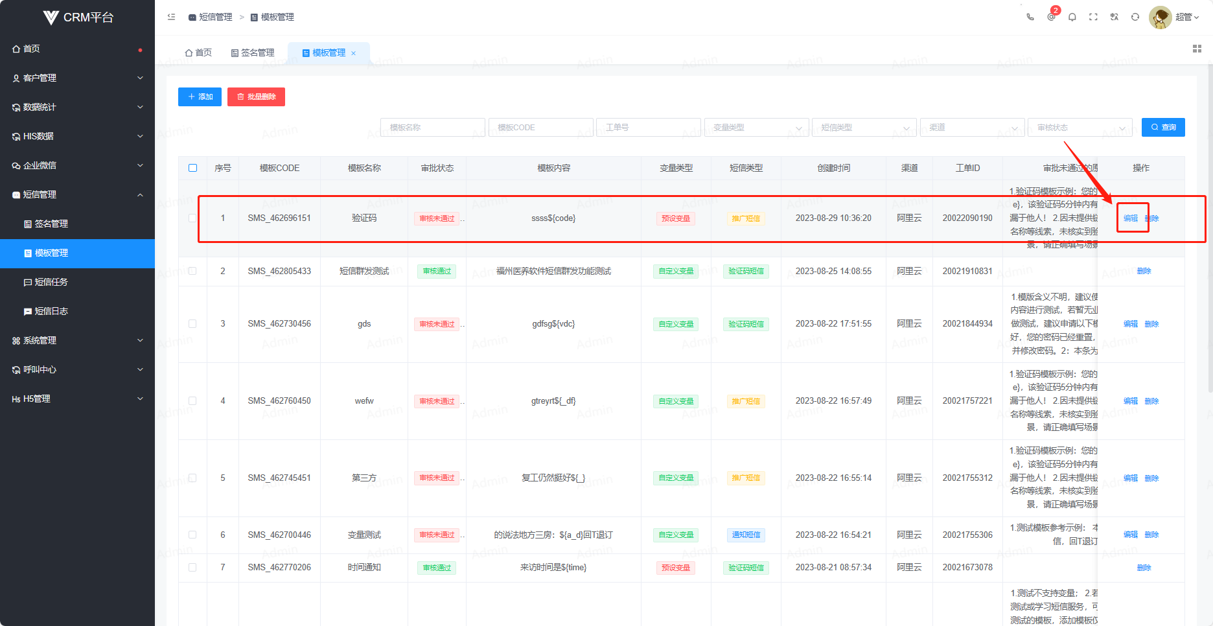The width and height of the screenshot is (1213, 626).
Task: Open the notification bell icon
Action: [1072, 17]
